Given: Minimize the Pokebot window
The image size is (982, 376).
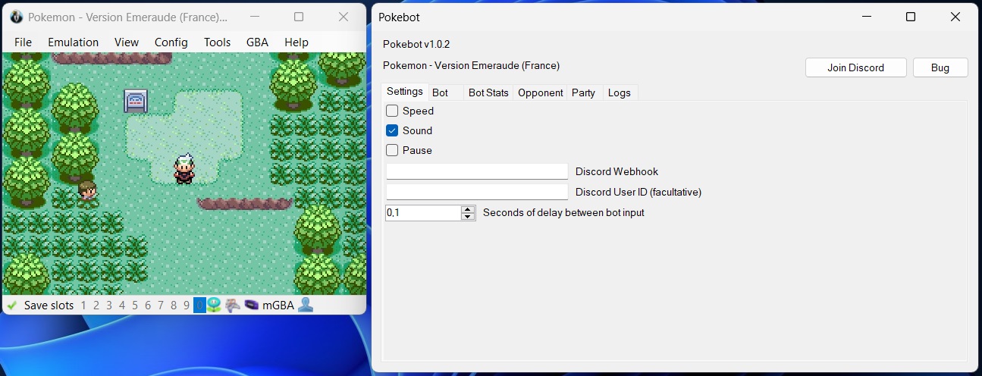Looking at the screenshot, I should click(x=866, y=17).
